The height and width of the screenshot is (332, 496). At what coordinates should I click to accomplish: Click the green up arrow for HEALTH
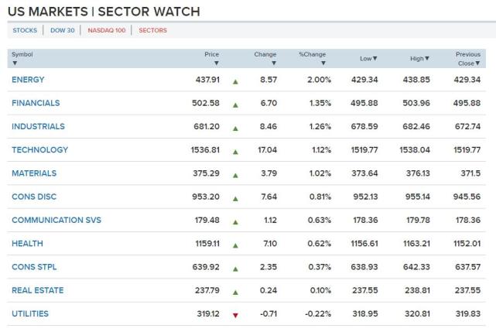click(235, 245)
